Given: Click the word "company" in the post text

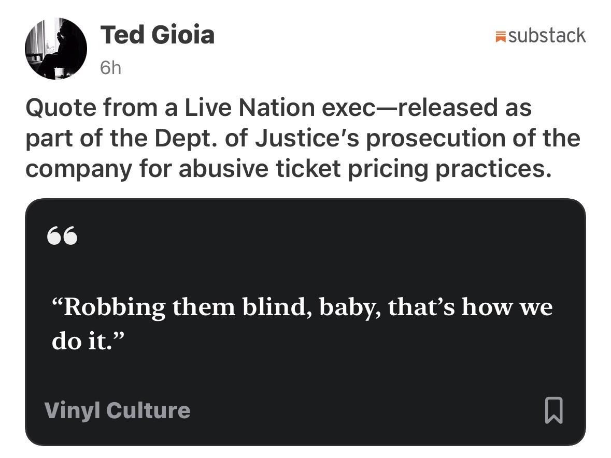Looking at the screenshot, I should (78, 169).
